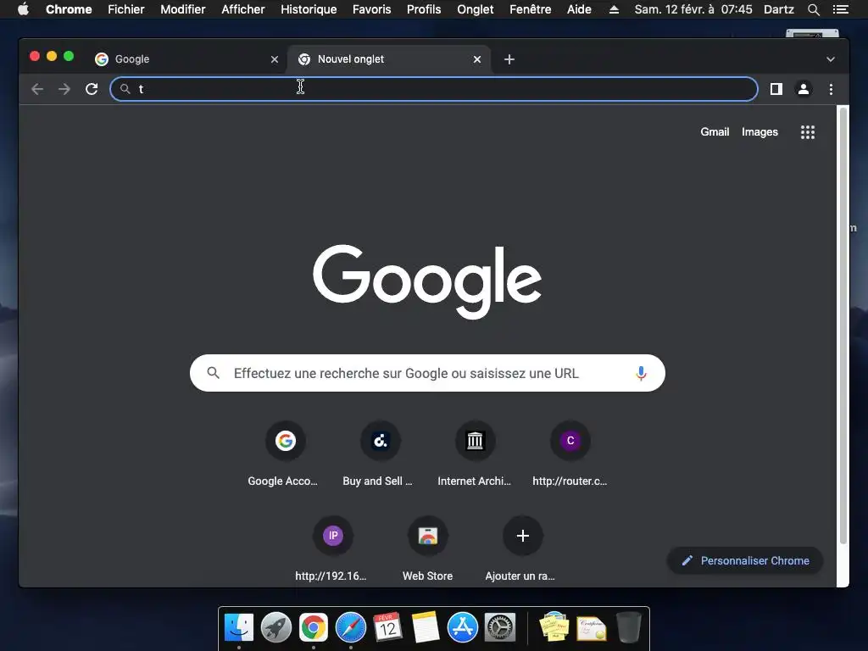Open the Modifier menu
Viewport: 868px width, 651px height.
pyautogui.click(x=183, y=9)
